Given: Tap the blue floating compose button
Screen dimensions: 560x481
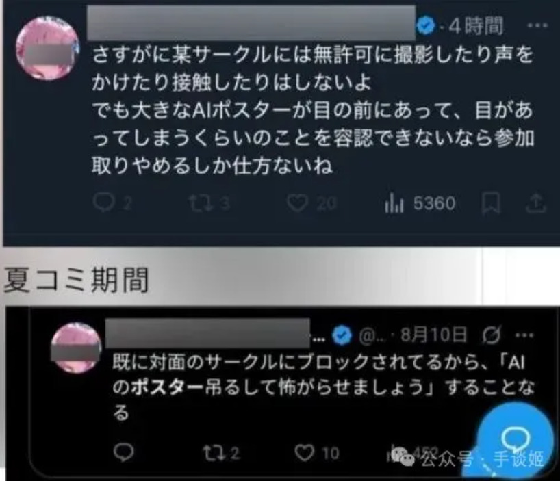Looking at the screenshot, I should point(515,437).
